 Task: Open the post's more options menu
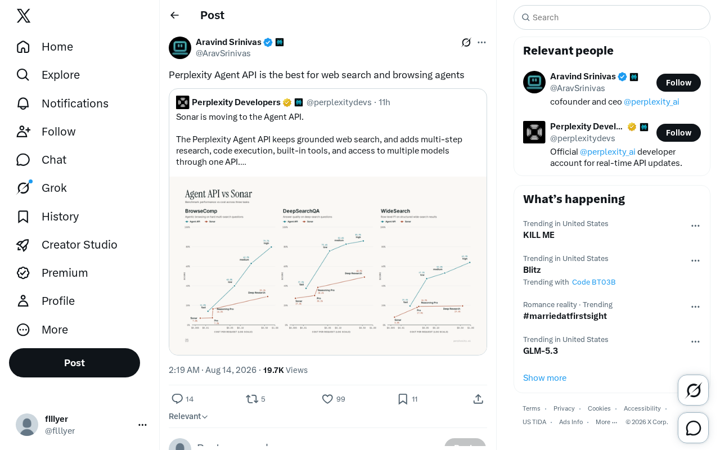click(x=481, y=42)
